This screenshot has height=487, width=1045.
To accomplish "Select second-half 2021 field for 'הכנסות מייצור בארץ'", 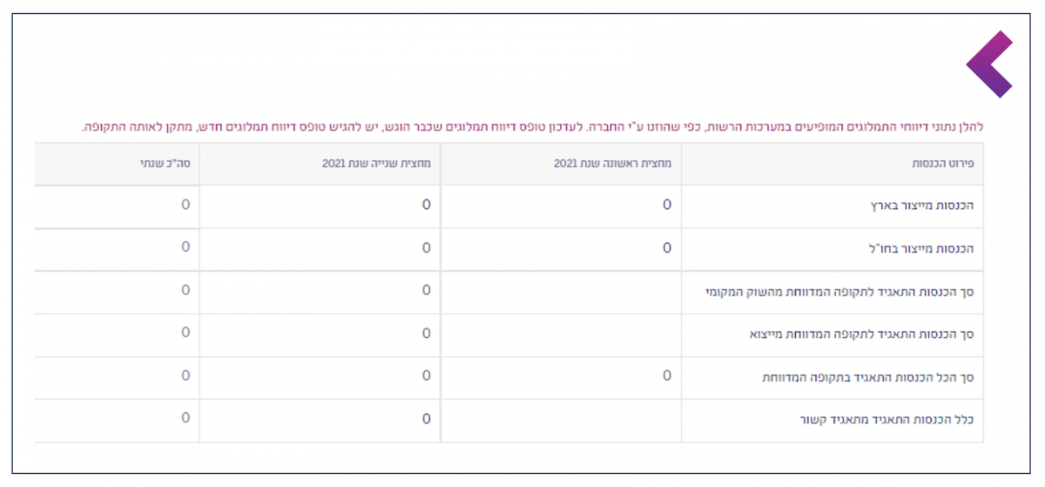I will pyautogui.click(x=320, y=205).
